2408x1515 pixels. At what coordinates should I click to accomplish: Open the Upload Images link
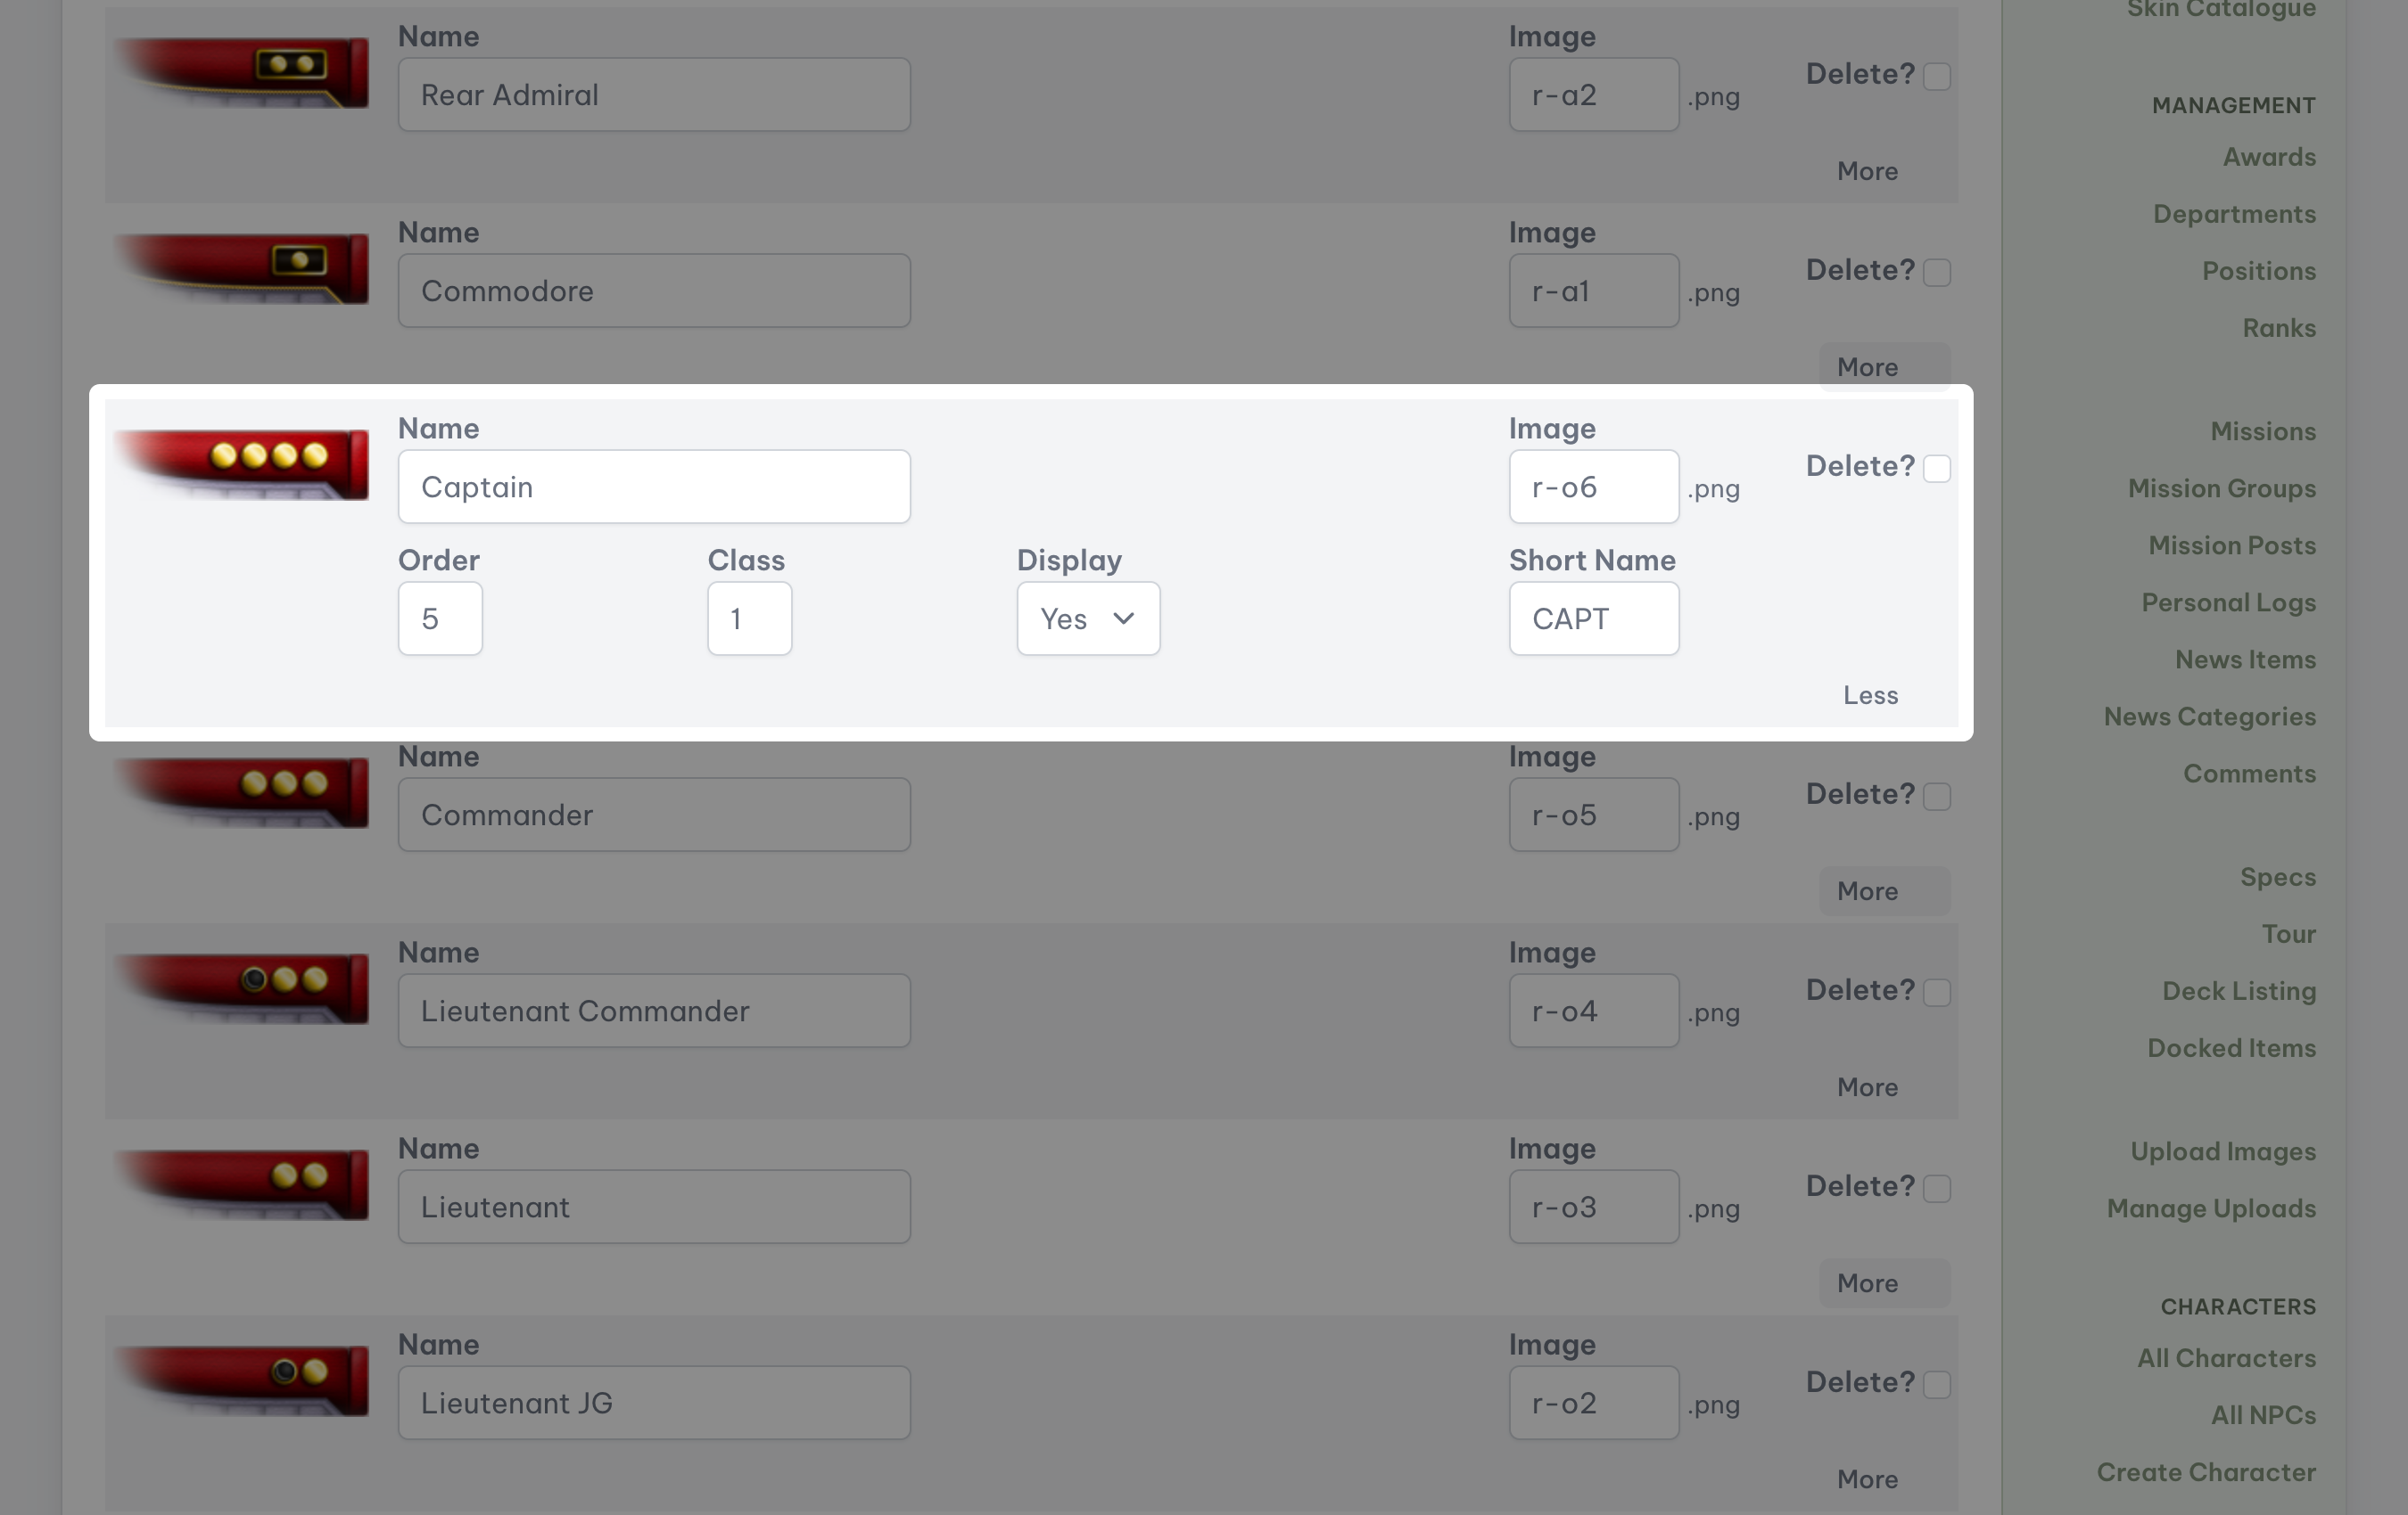tap(2222, 1151)
